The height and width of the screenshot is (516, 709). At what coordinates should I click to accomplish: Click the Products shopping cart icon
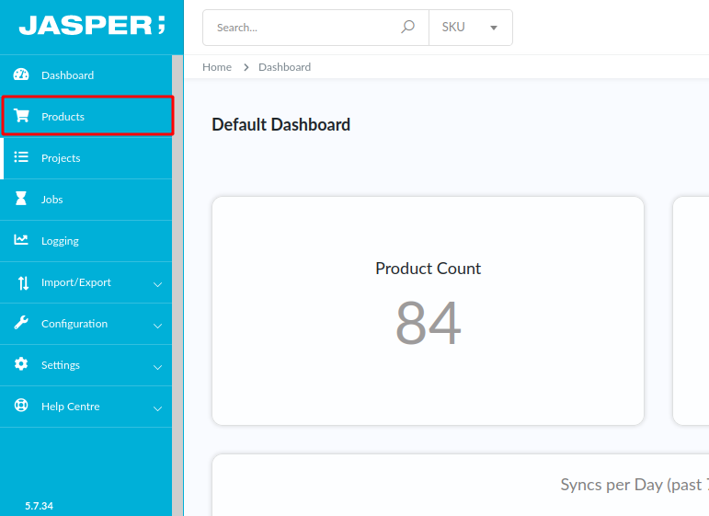(21, 116)
